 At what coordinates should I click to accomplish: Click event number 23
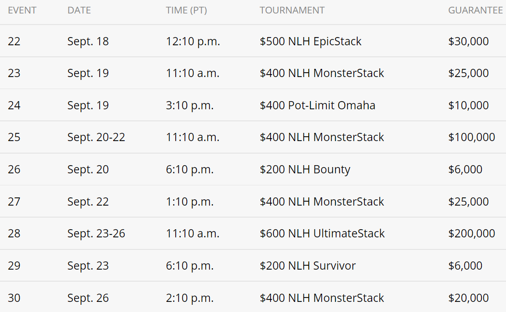click(14, 73)
